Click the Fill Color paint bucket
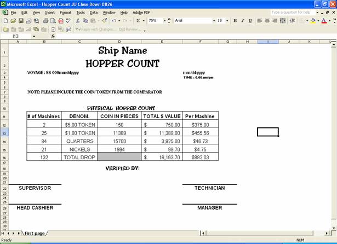This screenshot has width=337, height=244. pos(313,21)
